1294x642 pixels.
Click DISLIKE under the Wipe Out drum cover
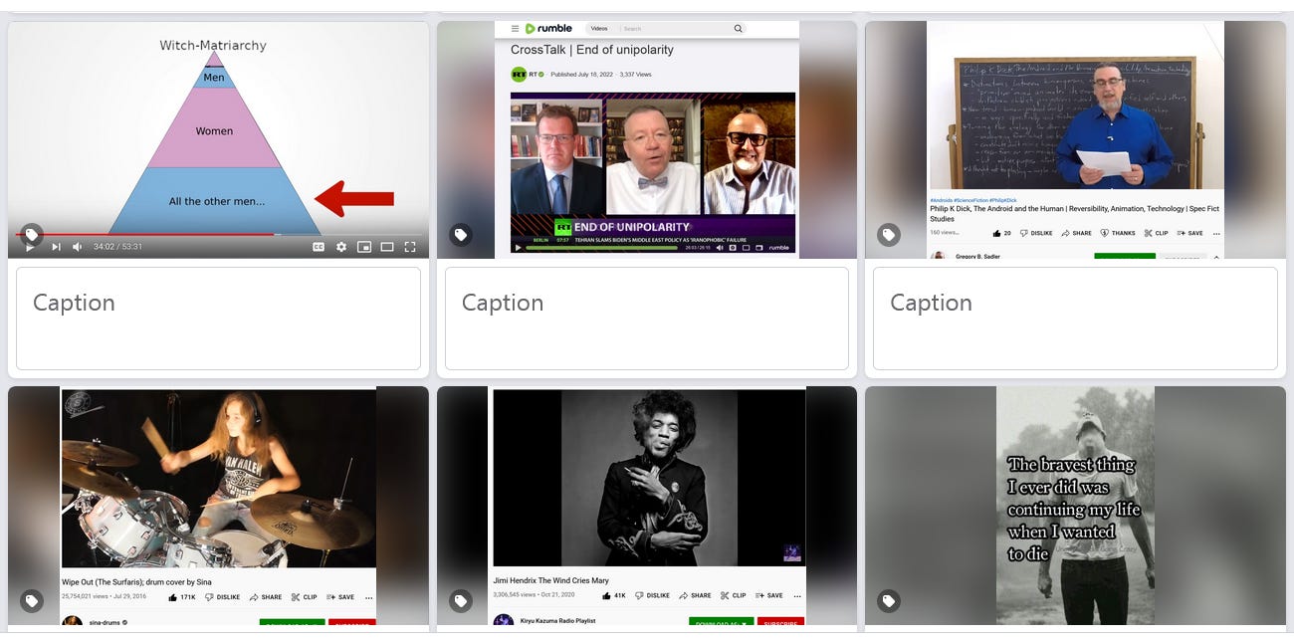click(223, 597)
